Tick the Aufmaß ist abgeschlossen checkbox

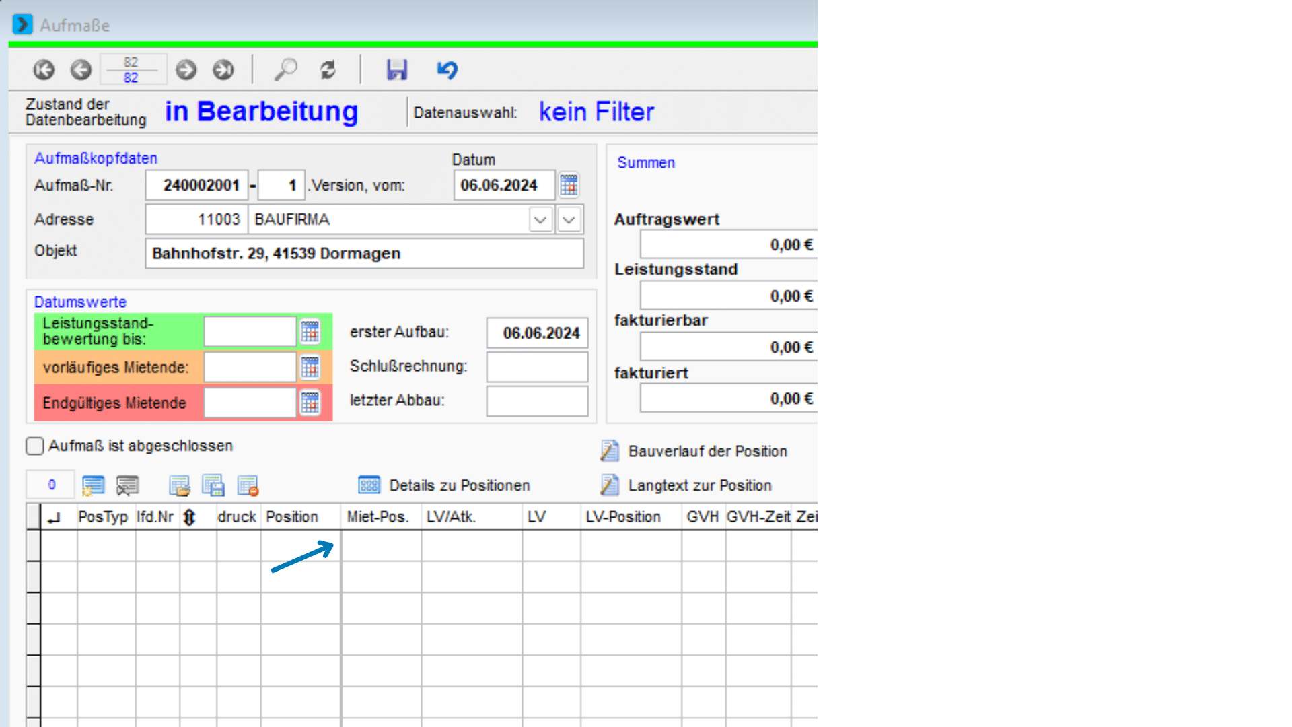[34, 446]
